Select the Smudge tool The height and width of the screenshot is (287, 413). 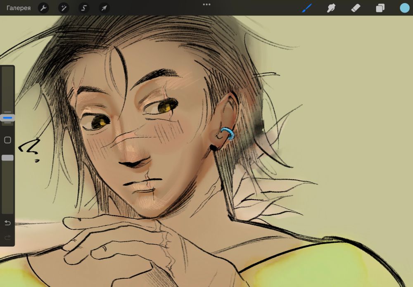point(331,8)
